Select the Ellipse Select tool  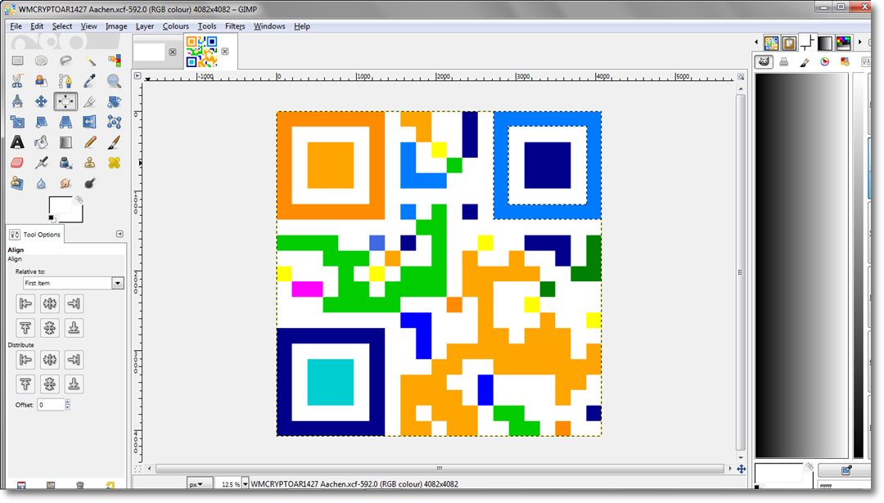click(x=41, y=61)
